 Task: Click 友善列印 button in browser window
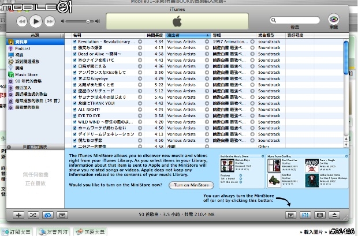54,232
